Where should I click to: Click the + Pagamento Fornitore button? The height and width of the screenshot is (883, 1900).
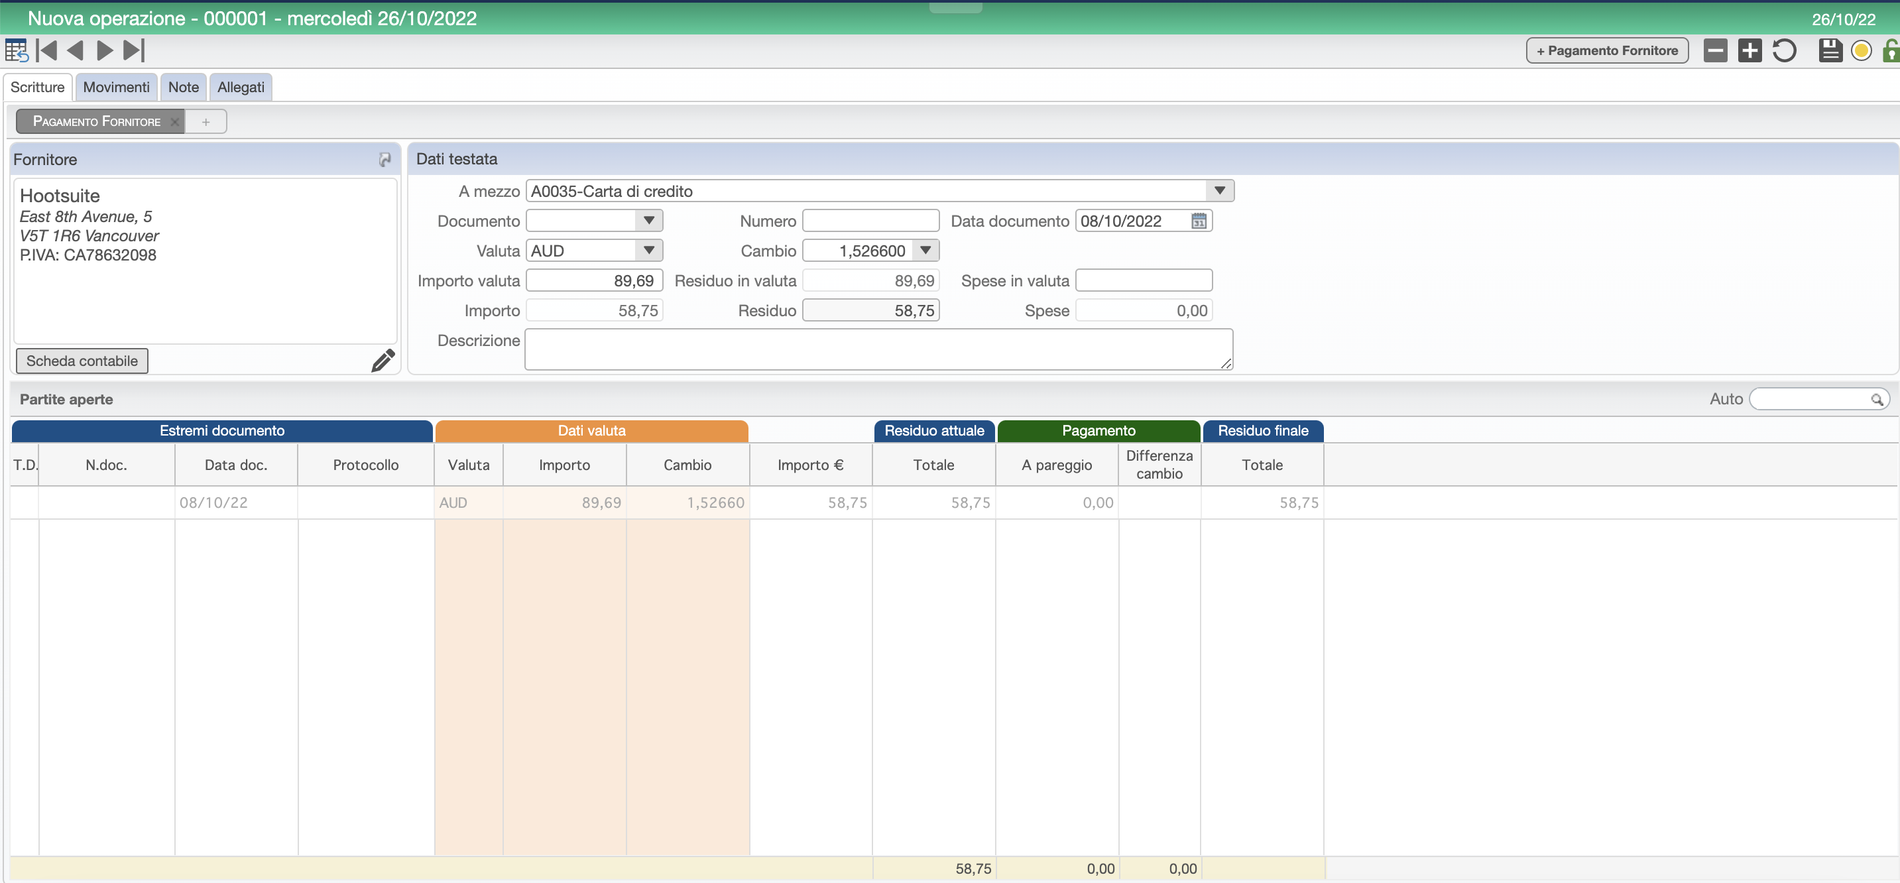coord(1606,50)
